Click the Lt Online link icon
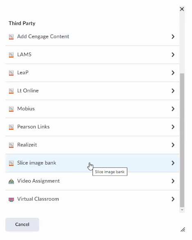 [x=11, y=91]
